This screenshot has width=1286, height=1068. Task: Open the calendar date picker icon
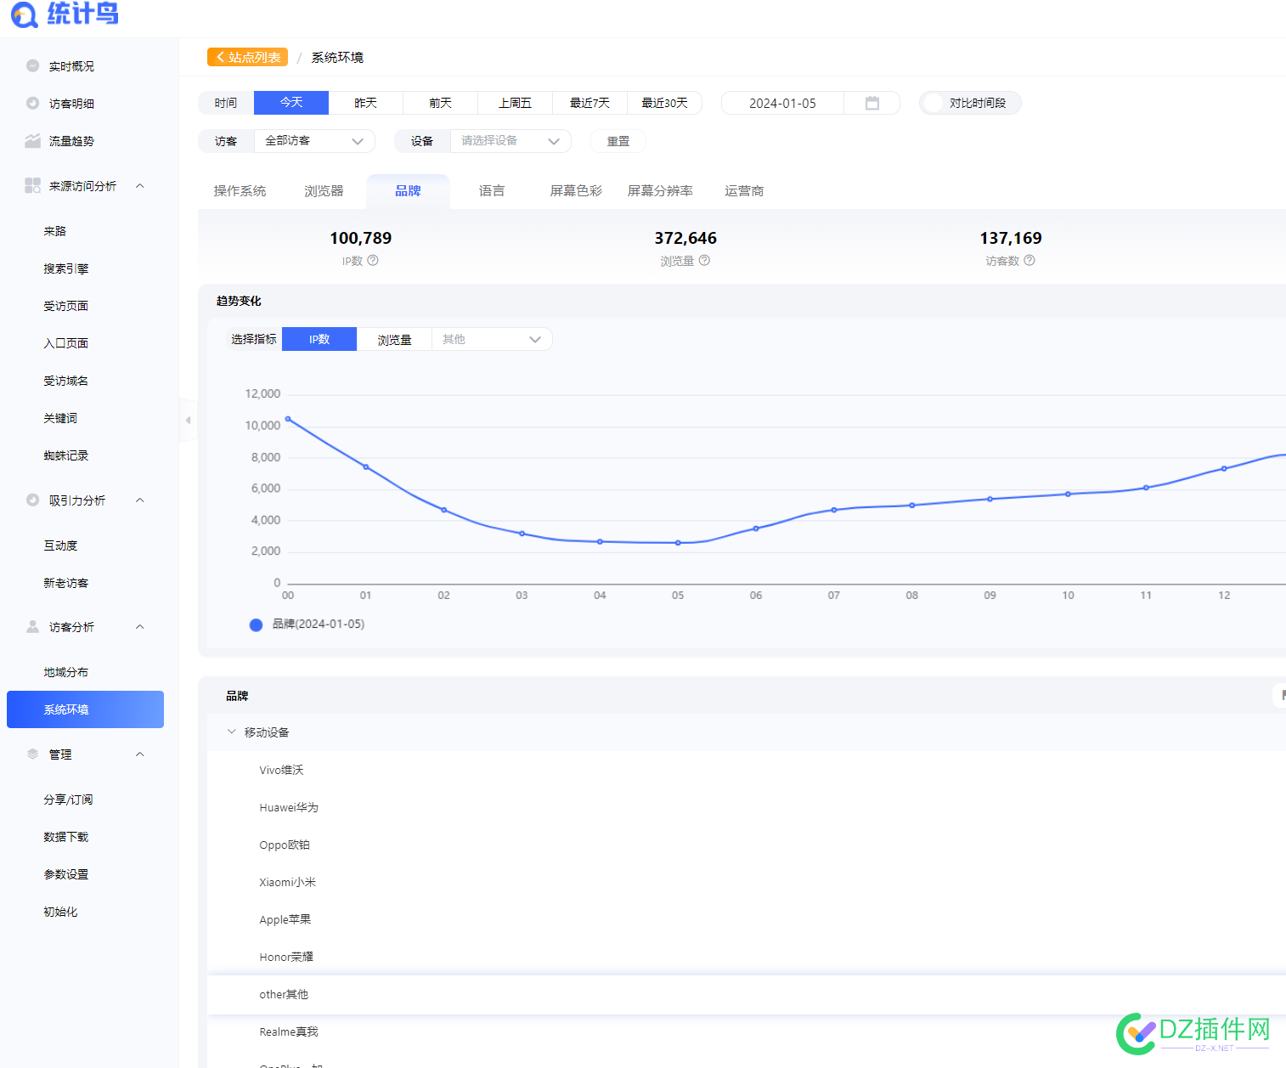(x=872, y=103)
